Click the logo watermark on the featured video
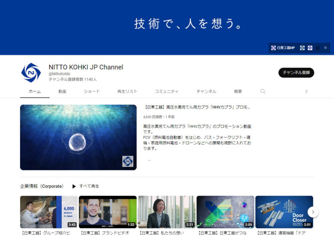 (128, 161)
